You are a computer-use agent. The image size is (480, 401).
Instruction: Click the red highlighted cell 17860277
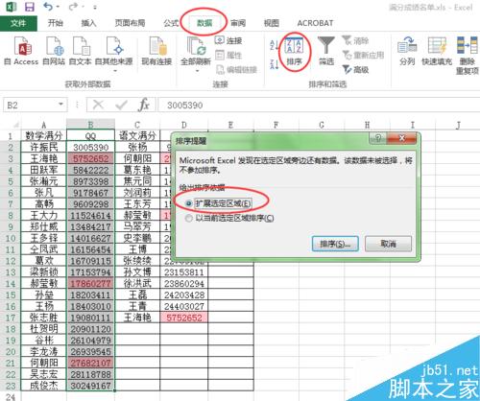click(x=91, y=283)
